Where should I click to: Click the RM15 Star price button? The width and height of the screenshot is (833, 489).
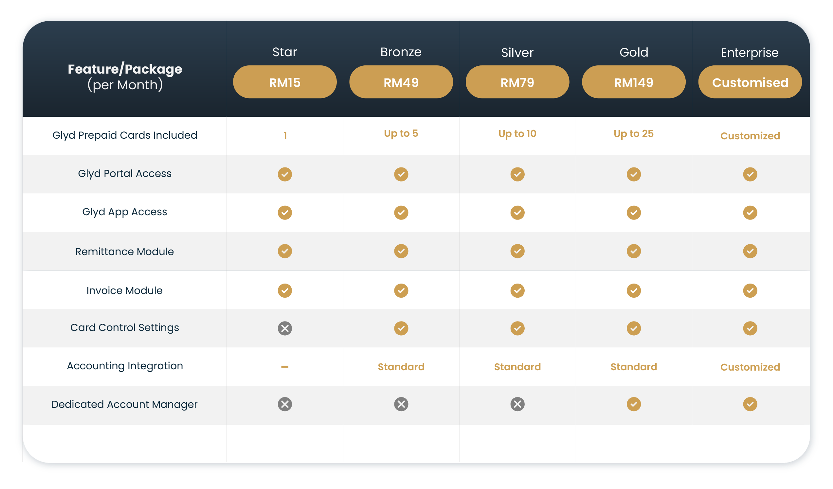pos(285,82)
